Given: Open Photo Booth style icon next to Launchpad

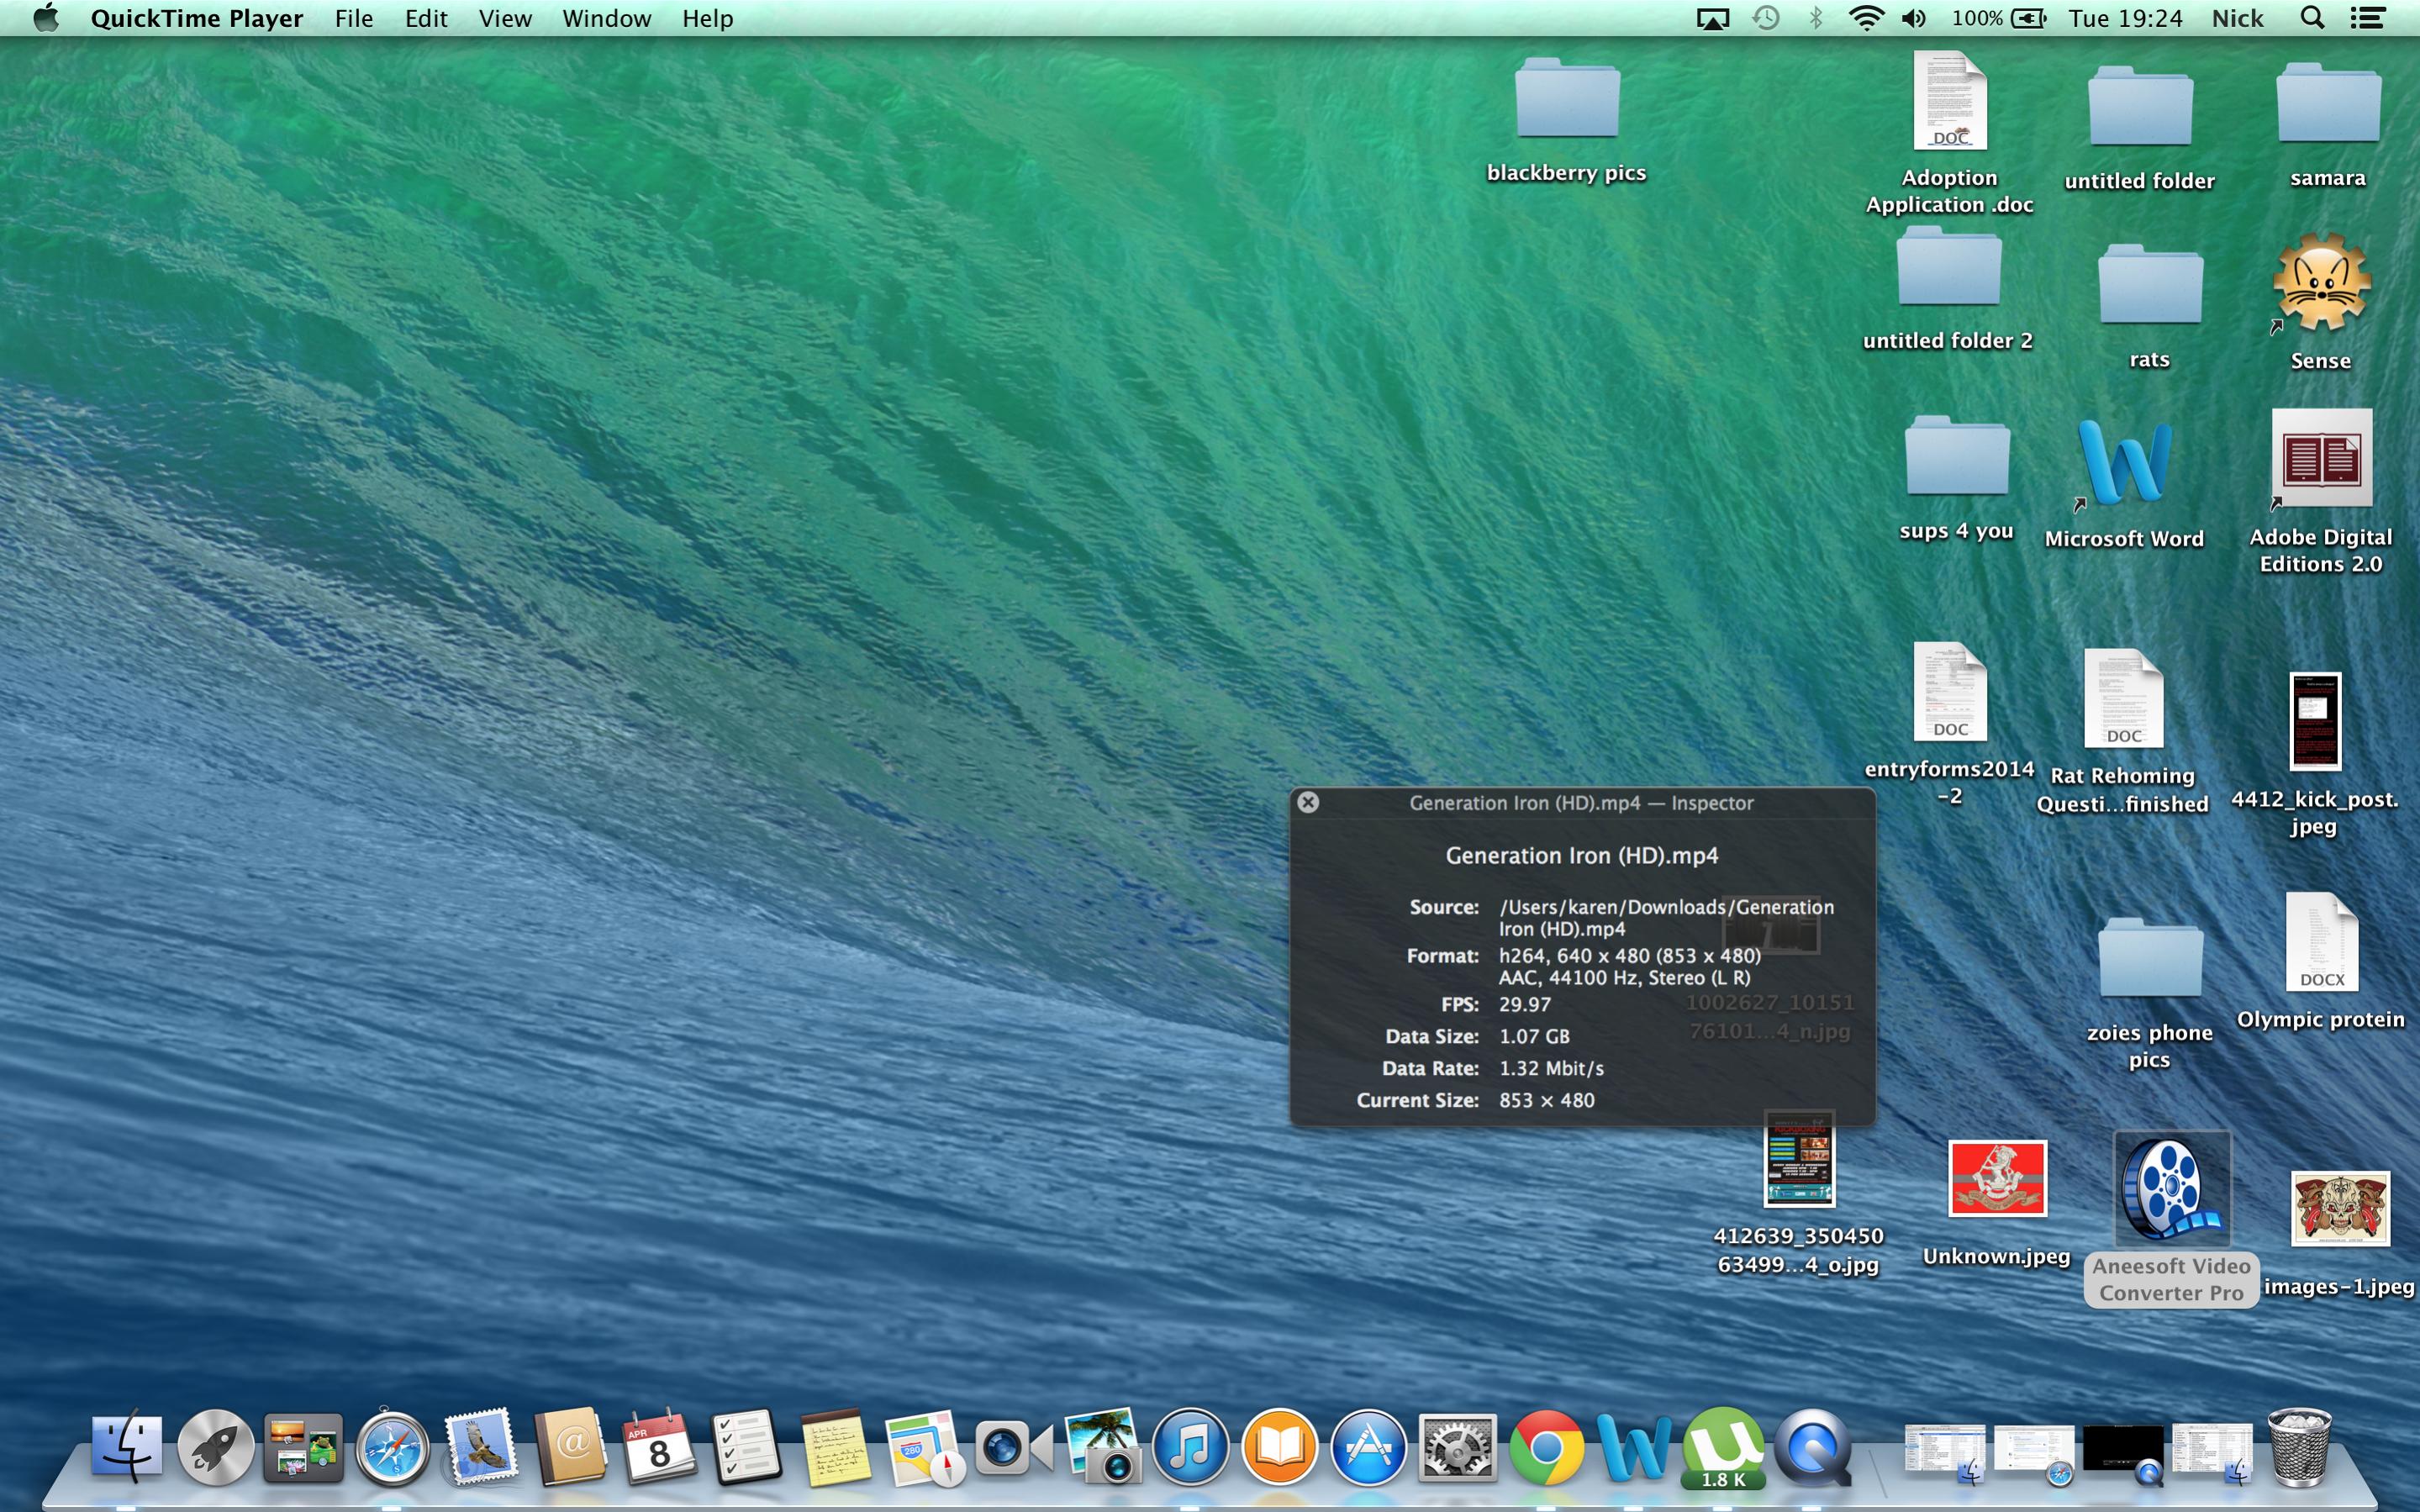Looking at the screenshot, I should 303,1447.
